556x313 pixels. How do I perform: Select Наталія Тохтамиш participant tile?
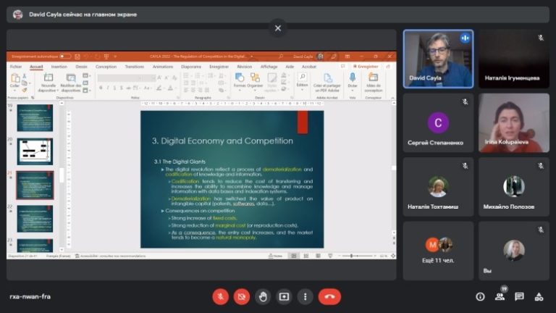438,187
